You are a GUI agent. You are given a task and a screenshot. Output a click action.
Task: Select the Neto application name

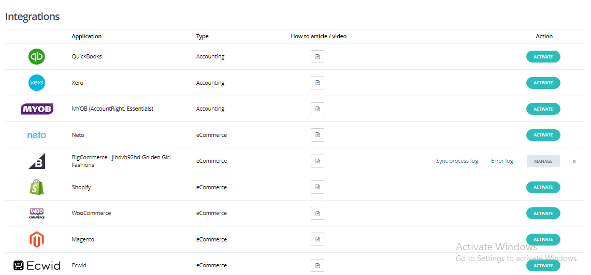coord(78,135)
